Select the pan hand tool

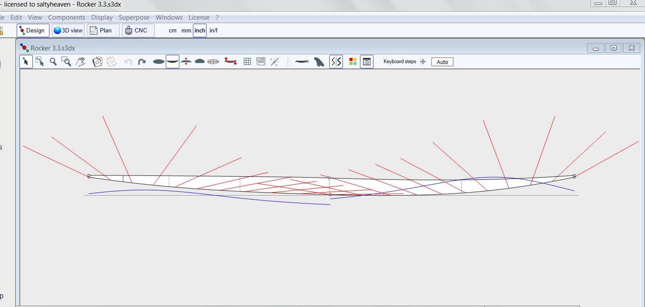(x=80, y=62)
